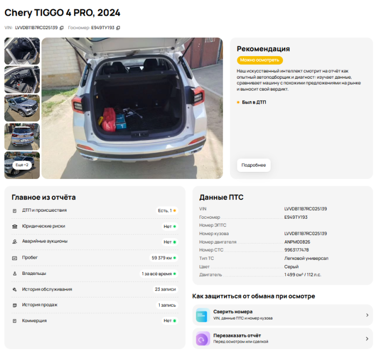This screenshot has height=361, width=381.
Task: Open the damaged front car thumbnail
Action: pos(22,108)
